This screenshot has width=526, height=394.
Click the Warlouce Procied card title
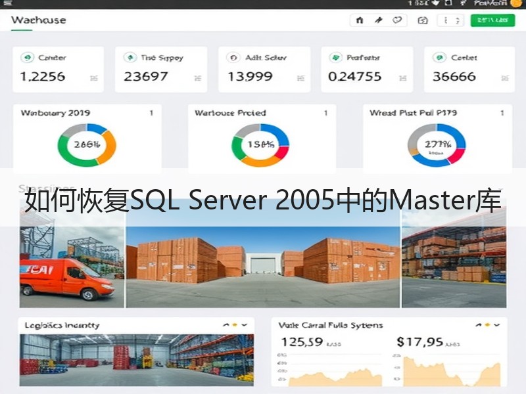231,113
